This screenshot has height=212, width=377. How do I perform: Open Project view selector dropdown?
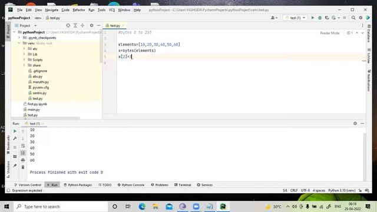(x=26, y=25)
